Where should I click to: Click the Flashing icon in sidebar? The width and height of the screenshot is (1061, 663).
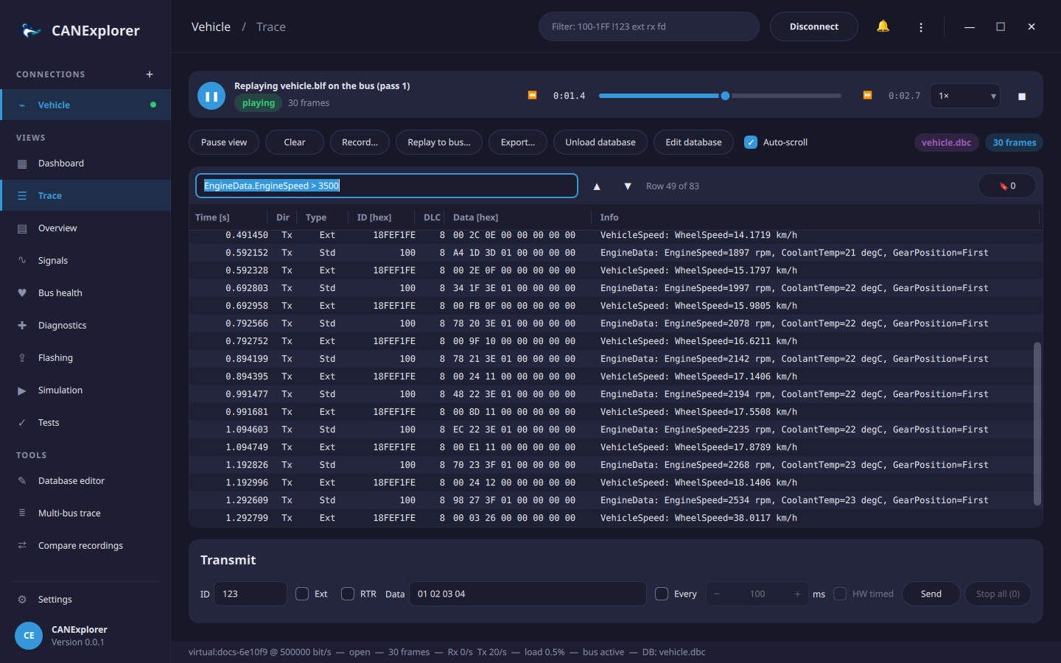(x=22, y=358)
